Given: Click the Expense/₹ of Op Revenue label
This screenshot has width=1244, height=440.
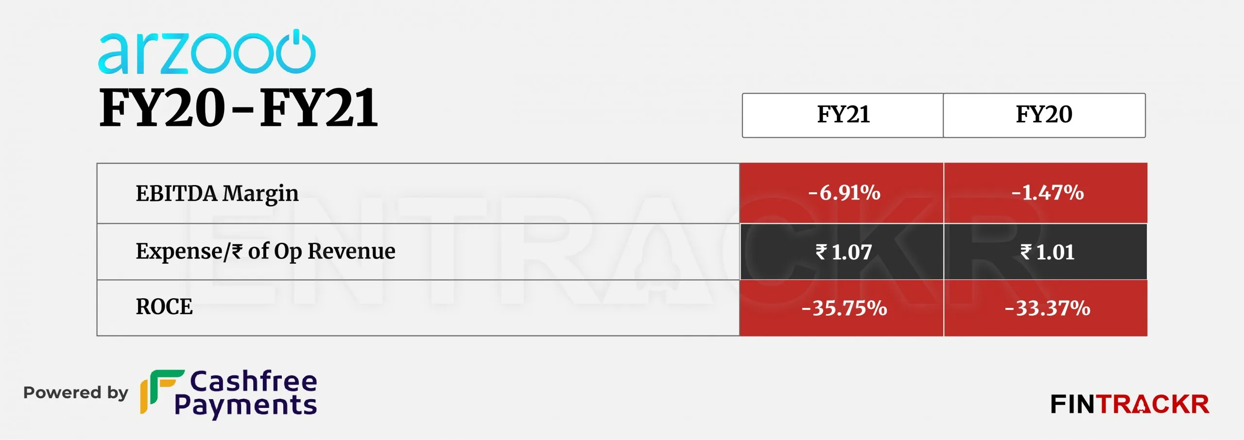Looking at the screenshot, I should click(265, 252).
